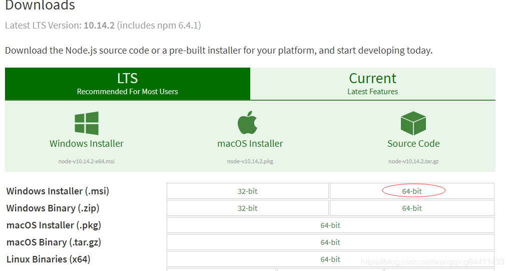Viewport: 509px width, 271px height.
Task: Click the Downloads page heading
Action: 40,5
